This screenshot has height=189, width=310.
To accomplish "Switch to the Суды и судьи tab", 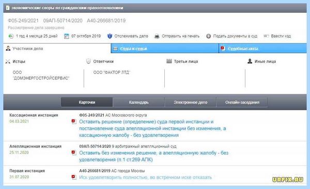I will (164, 48).
